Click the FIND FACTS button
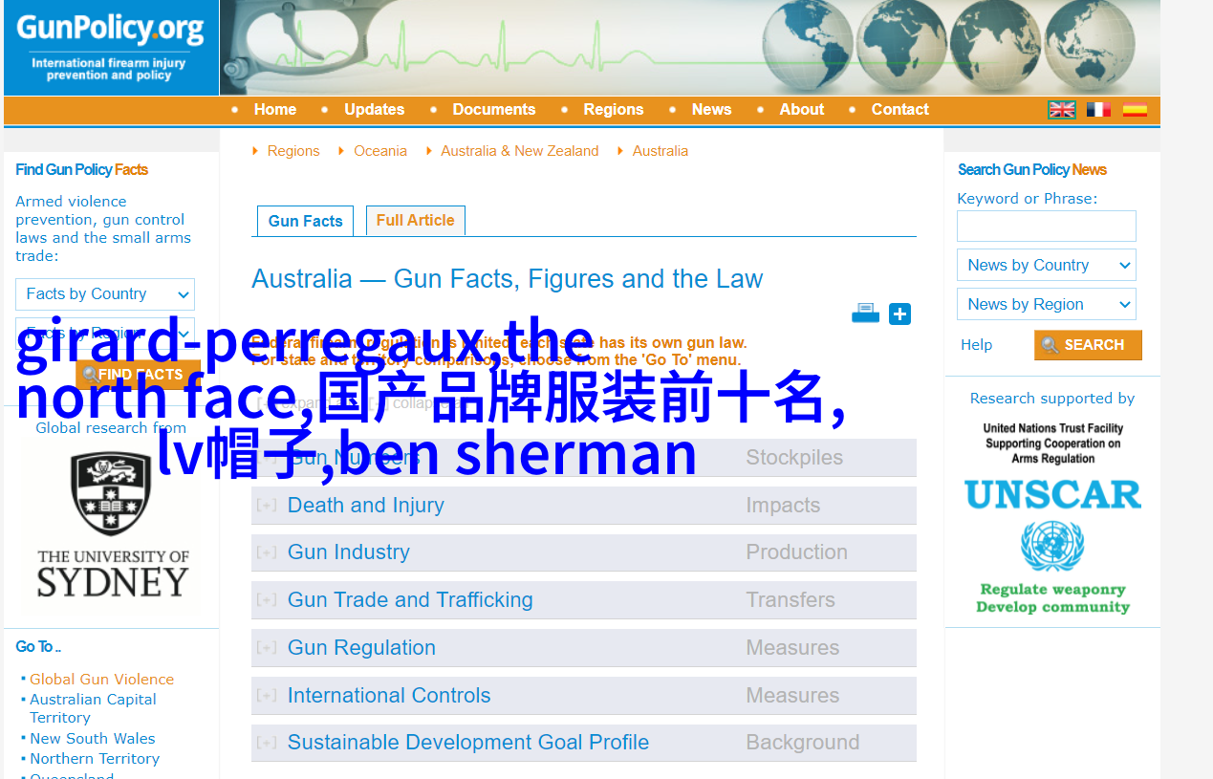Viewport: 1213px width, 779px height. coord(139,375)
